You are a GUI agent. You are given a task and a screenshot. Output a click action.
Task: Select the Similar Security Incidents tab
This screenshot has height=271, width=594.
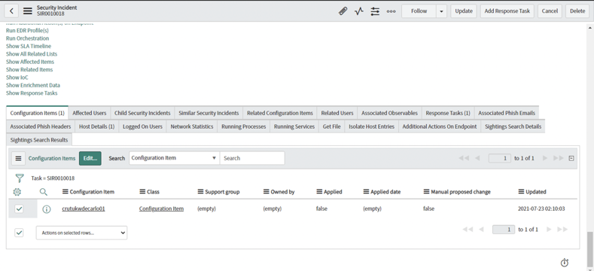click(209, 113)
